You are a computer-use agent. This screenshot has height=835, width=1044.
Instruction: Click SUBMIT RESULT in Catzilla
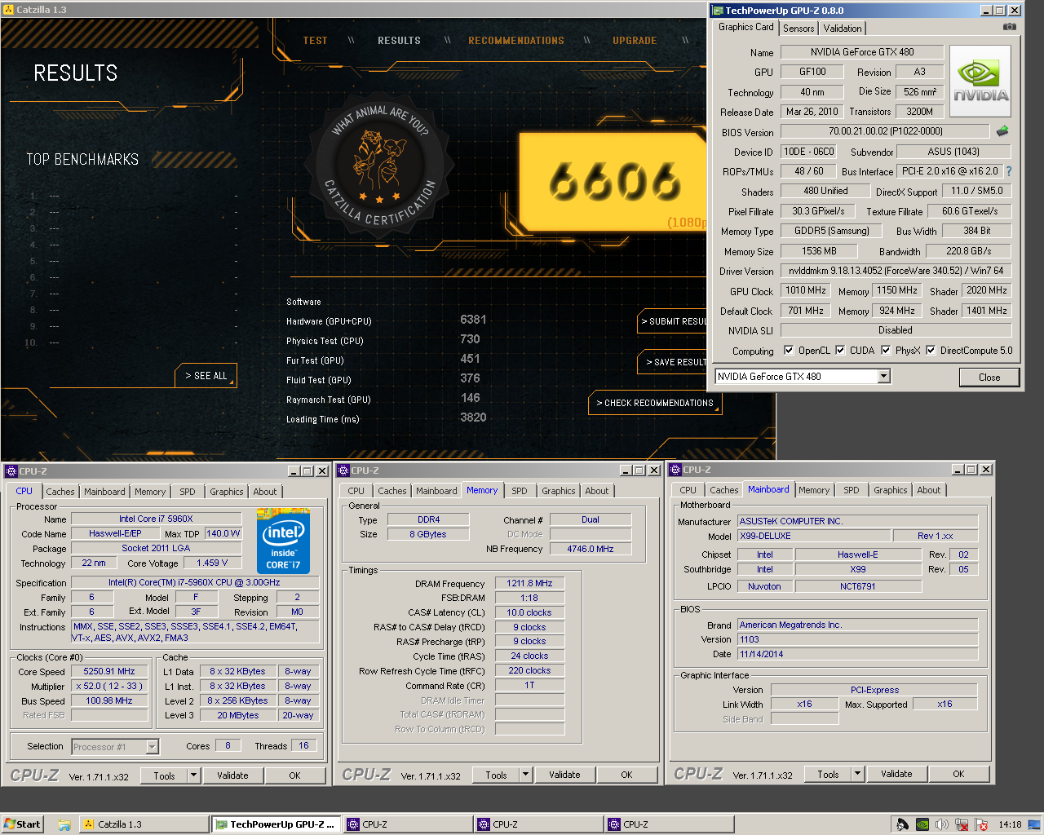[674, 321]
